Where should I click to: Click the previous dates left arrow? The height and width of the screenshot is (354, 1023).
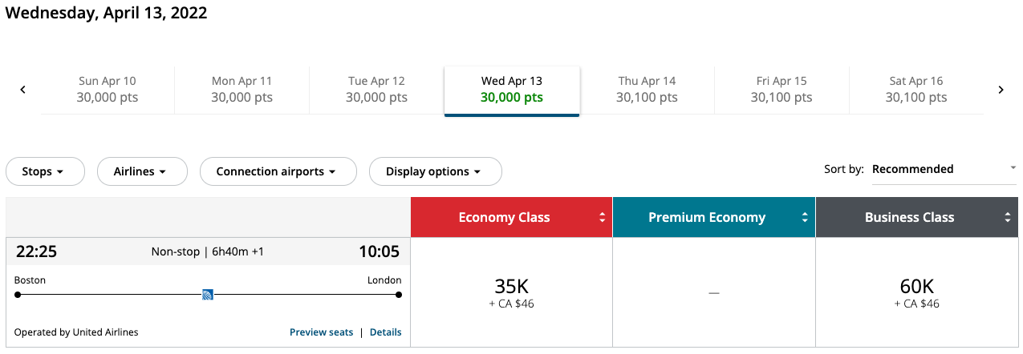point(22,90)
